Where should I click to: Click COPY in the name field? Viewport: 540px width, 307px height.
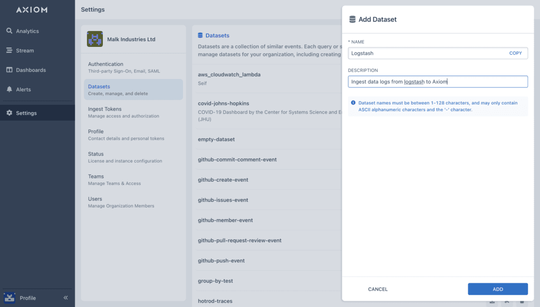coord(515,53)
